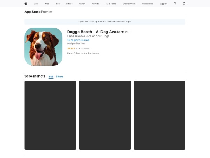The image size is (210, 158).
Task: Open the iPhone navigation item
Action: 70,4
